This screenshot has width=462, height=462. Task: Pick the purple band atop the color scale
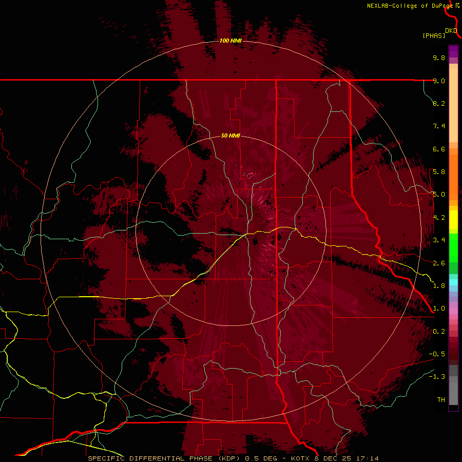[x=453, y=51]
